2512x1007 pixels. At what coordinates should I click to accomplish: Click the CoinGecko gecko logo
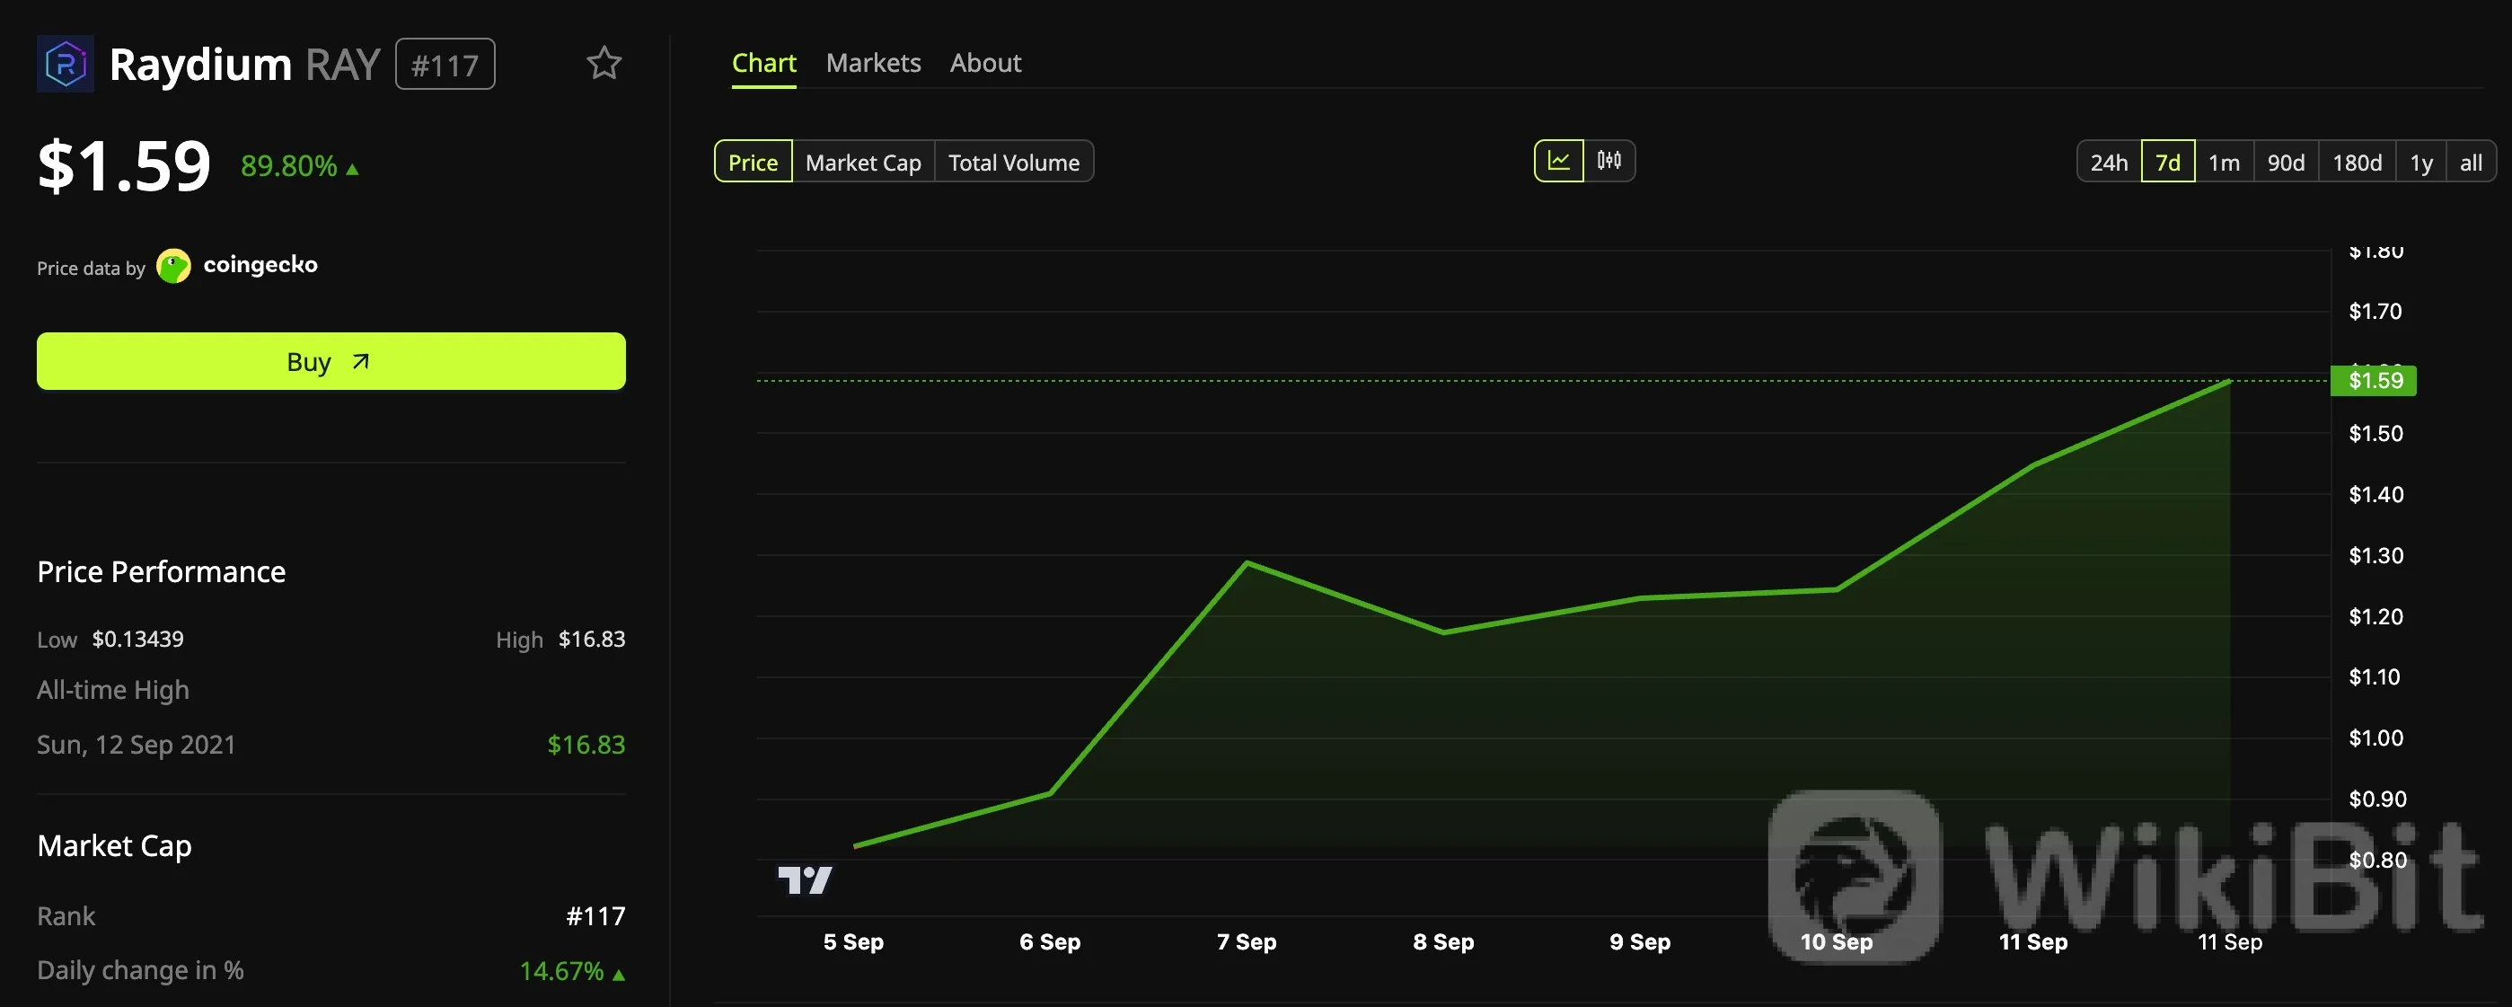(x=173, y=265)
